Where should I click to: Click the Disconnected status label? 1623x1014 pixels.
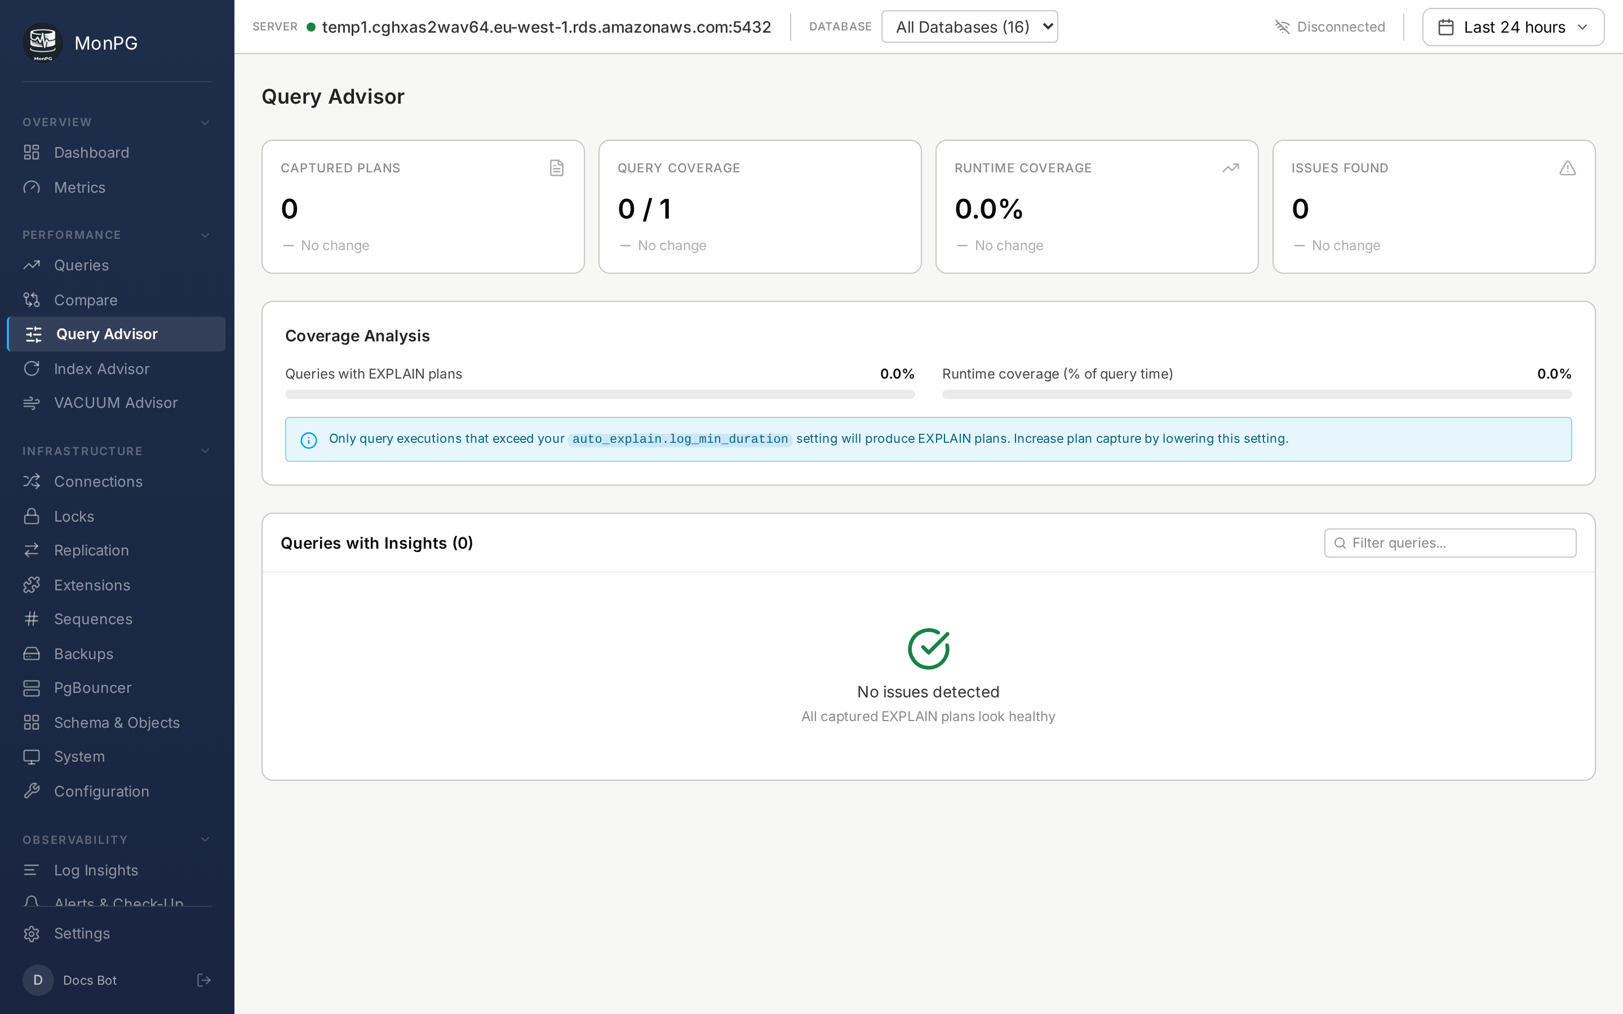pos(1341,27)
